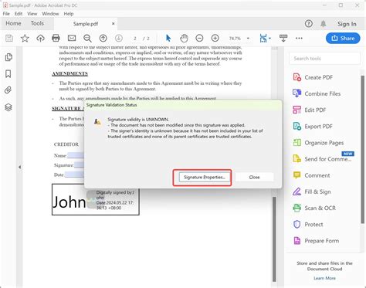Viewport: 366px width, 288px height.
Task: Open the Help question mark icon
Action: tap(309, 24)
